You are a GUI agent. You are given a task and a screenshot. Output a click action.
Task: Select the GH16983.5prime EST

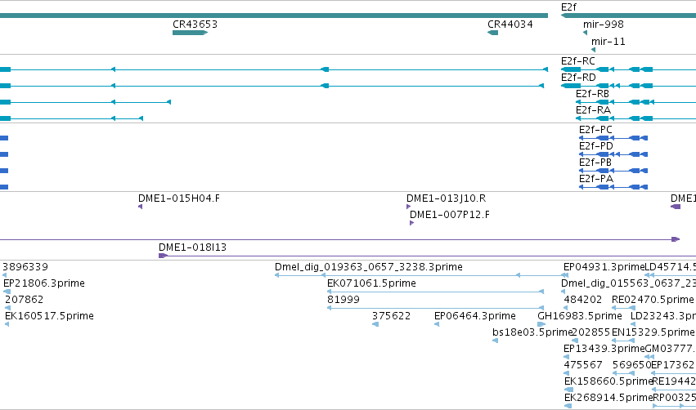point(541,324)
